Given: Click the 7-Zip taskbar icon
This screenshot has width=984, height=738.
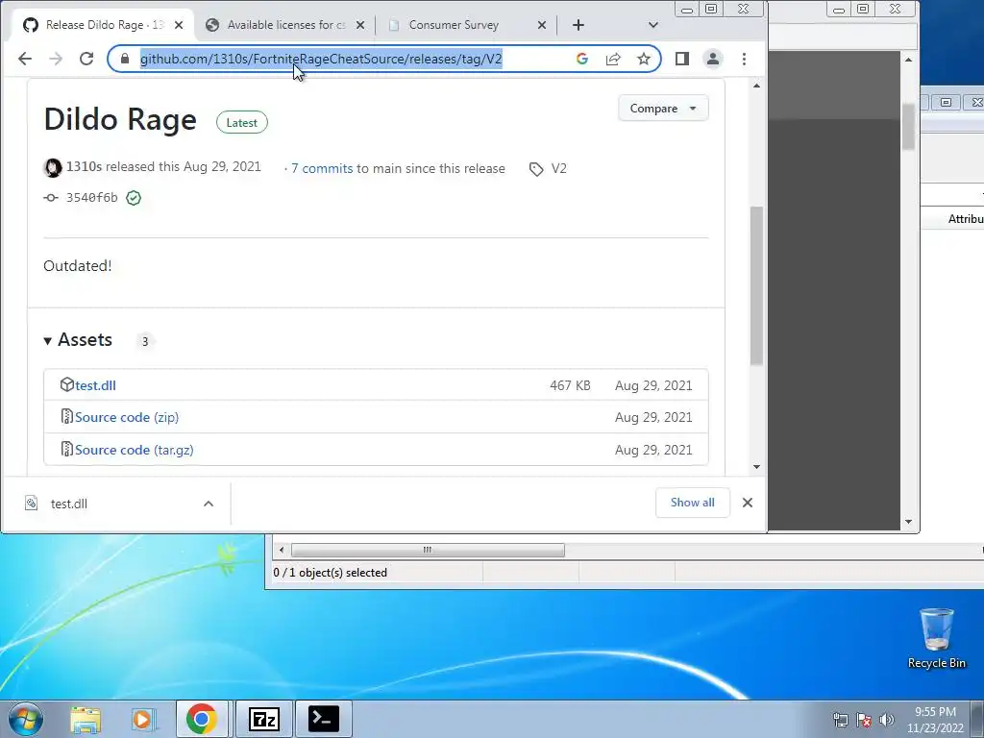Looking at the screenshot, I should pos(264,719).
